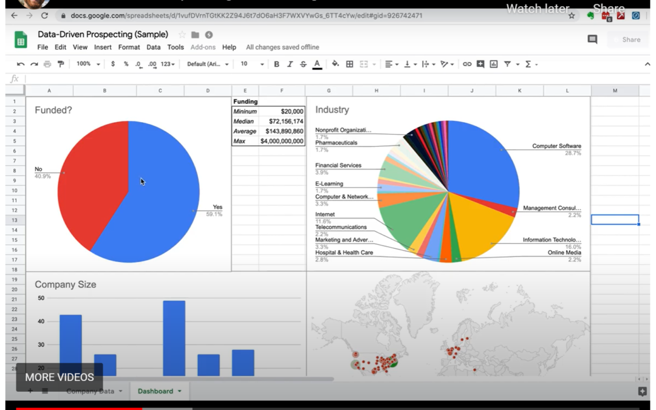Click the Evernote extension icon
This screenshot has width=656, height=410.
click(x=590, y=16)
